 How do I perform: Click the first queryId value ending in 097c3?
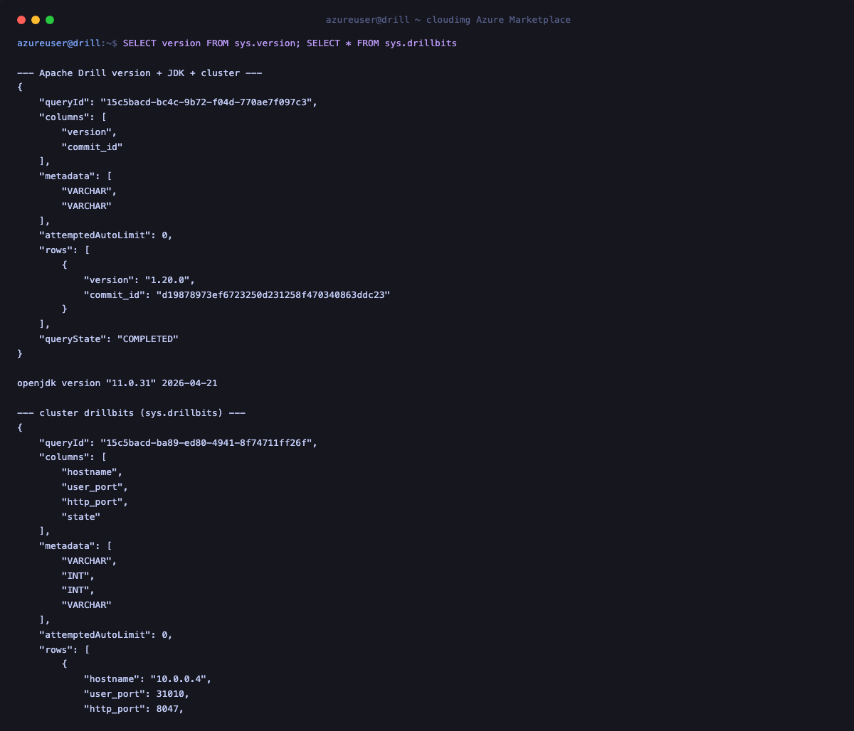pyautogui.click(x=206, y=102)
